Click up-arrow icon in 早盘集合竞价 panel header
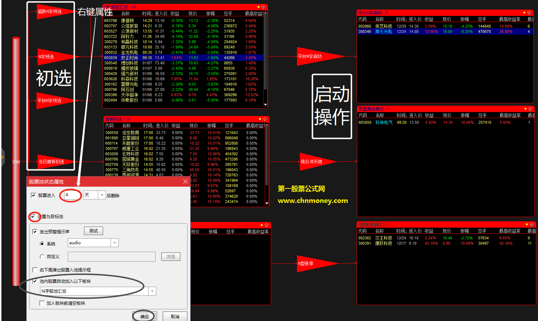538x321 pixels. pyautogui.click(x=530, y=109)
